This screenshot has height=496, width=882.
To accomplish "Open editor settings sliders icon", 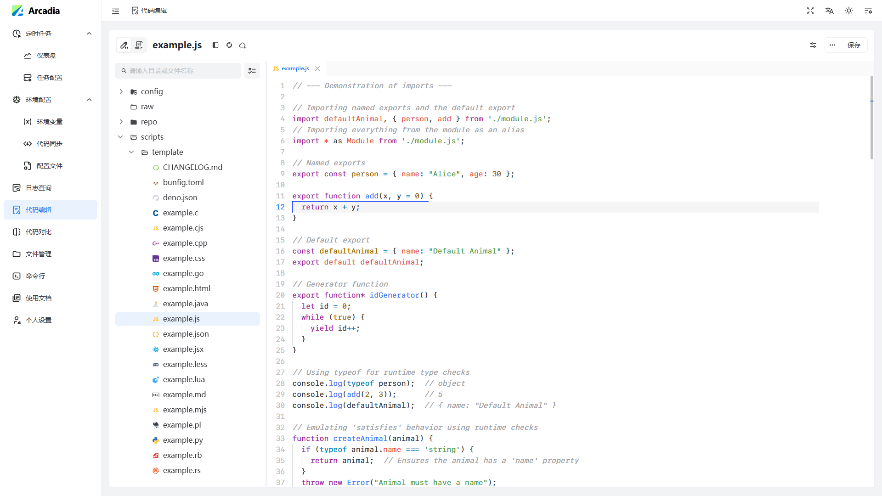I will 813,45.
